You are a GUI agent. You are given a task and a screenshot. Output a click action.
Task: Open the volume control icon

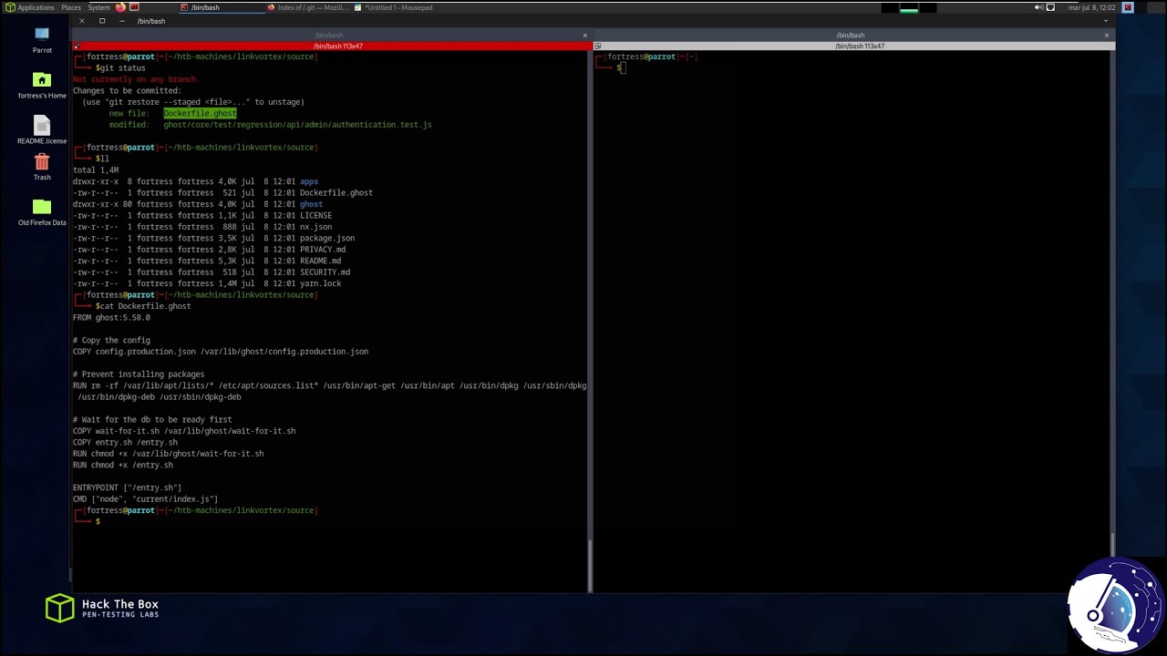click(1038, 7)
